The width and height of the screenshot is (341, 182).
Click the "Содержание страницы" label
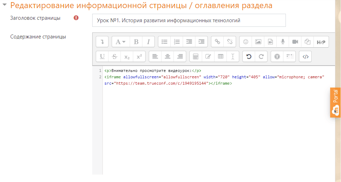[38, 37]
